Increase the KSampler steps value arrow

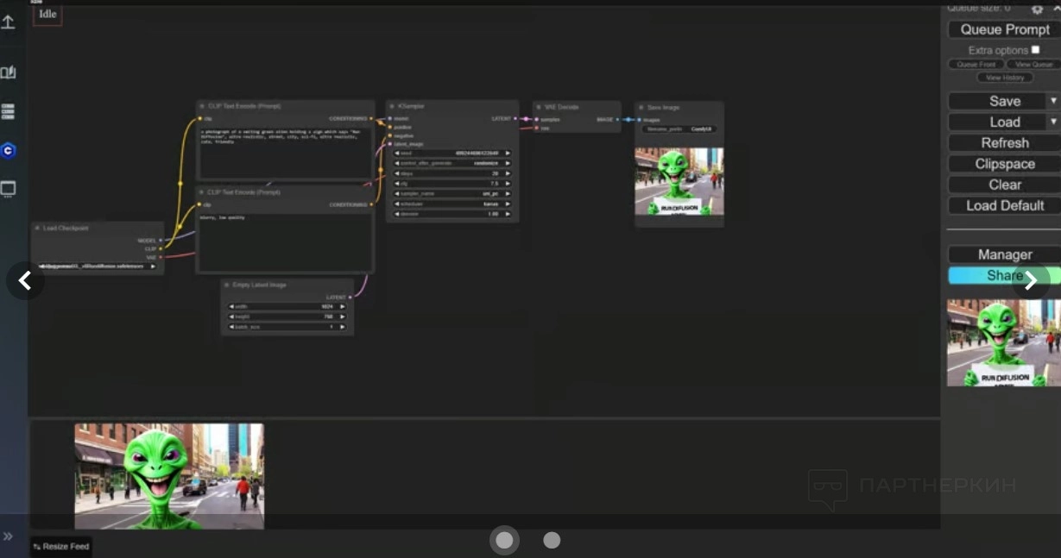(508, 173)
